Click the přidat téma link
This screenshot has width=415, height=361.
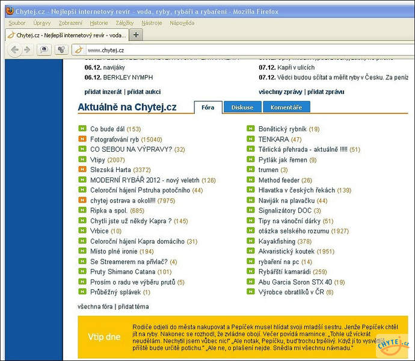point(134,307)
